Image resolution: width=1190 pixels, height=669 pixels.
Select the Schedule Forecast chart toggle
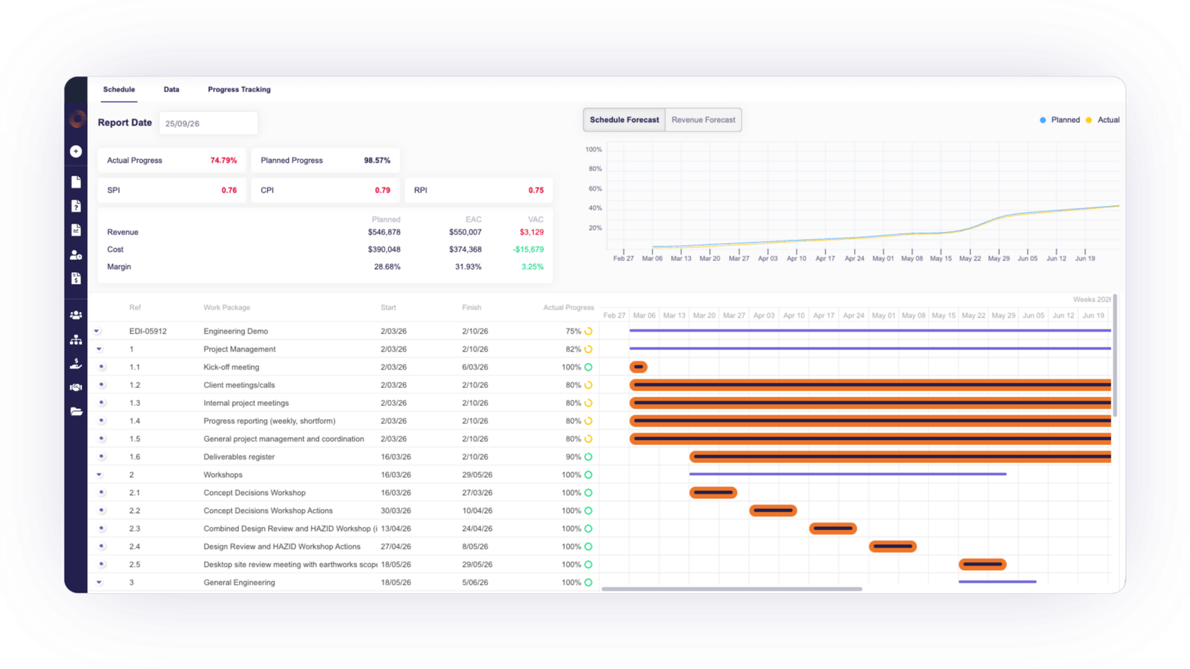click(x=624, y=120)
